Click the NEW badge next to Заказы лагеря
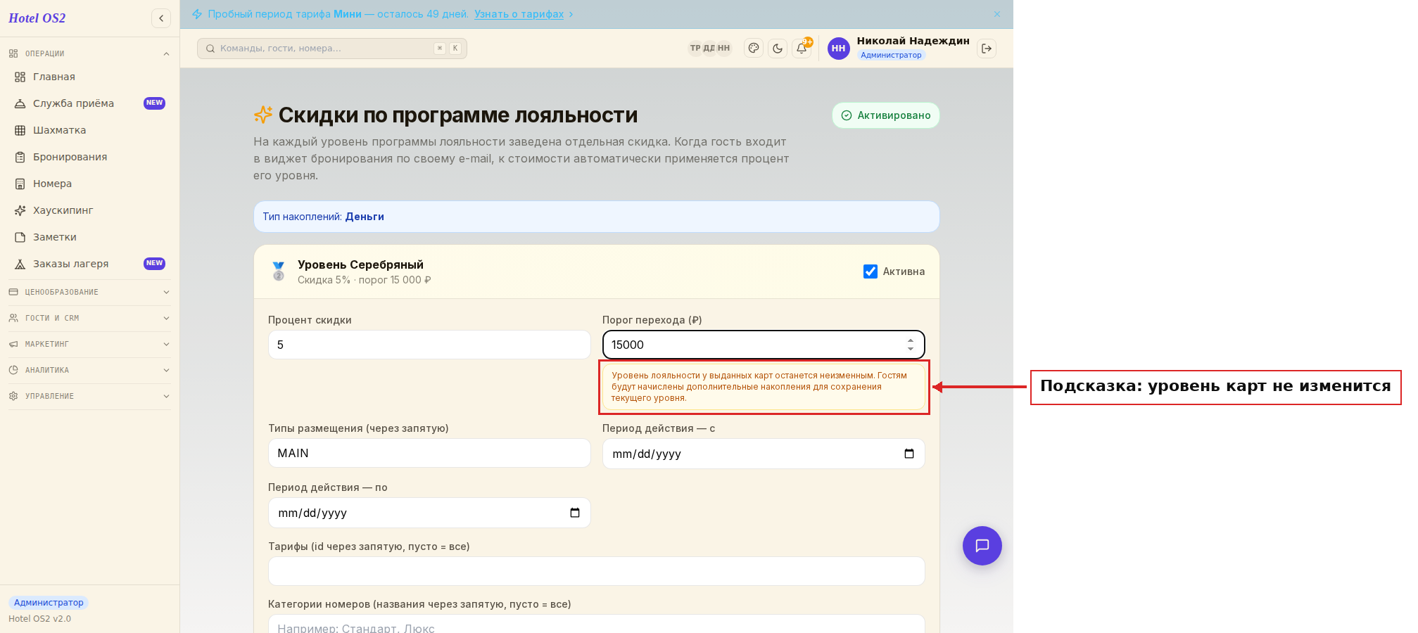 (154, 264)
